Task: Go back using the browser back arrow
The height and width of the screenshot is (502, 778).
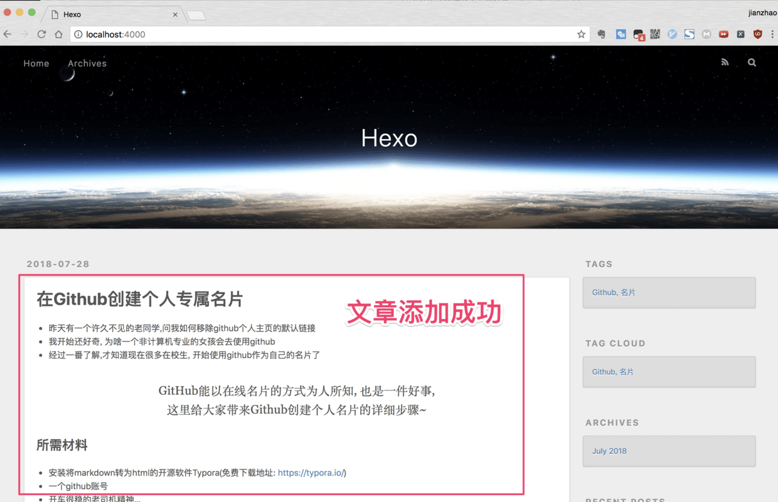Action: pos(8,34)
